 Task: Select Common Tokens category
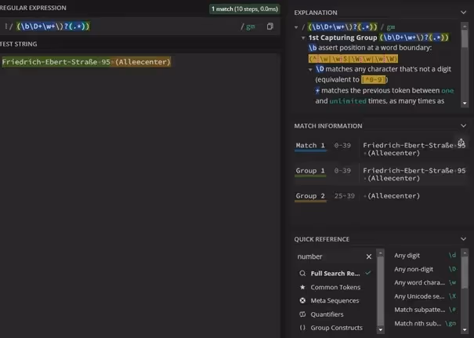point(335,287)
